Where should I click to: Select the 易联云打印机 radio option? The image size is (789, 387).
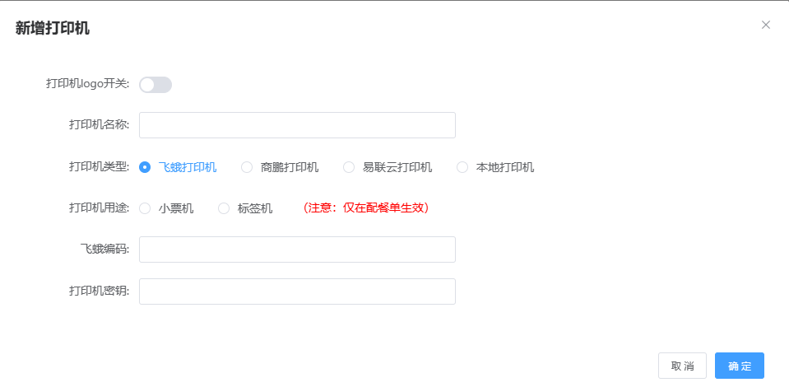click(x=349, y=167)
